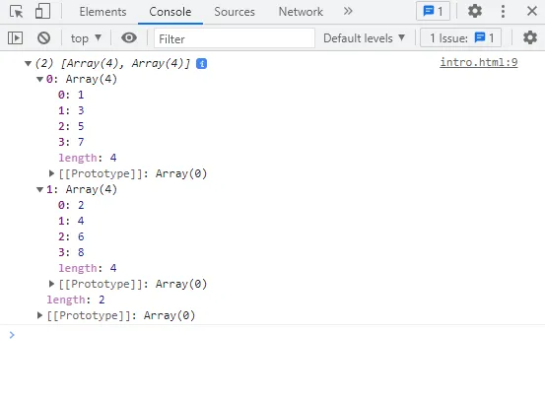The width and height of the screenshot is (545, 400).
Task: Open console settings gear icon
Action: pyautogui.click(x=530, y=37)
